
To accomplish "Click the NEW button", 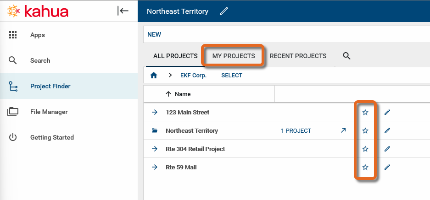I will 154,34.
